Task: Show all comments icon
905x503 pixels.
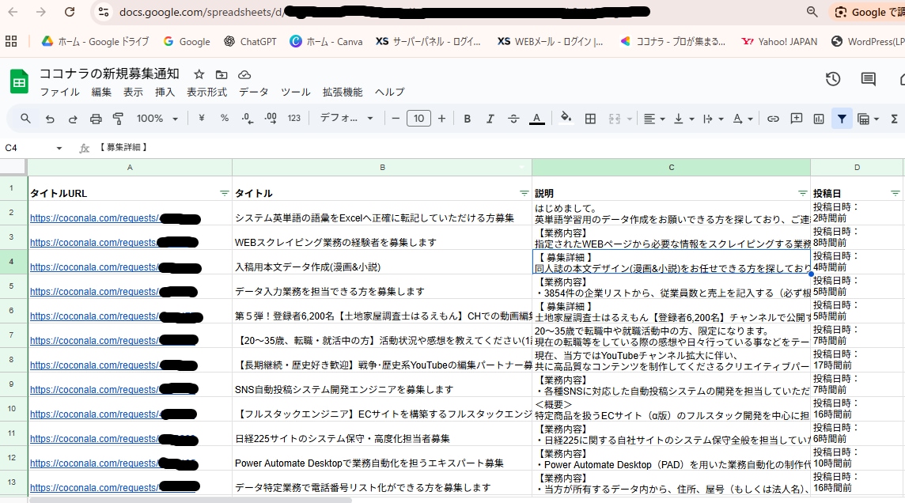Action: tap(868, 79)
